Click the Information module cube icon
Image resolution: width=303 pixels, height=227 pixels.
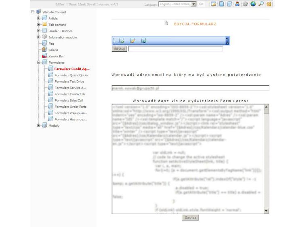[x=44, y=36]
